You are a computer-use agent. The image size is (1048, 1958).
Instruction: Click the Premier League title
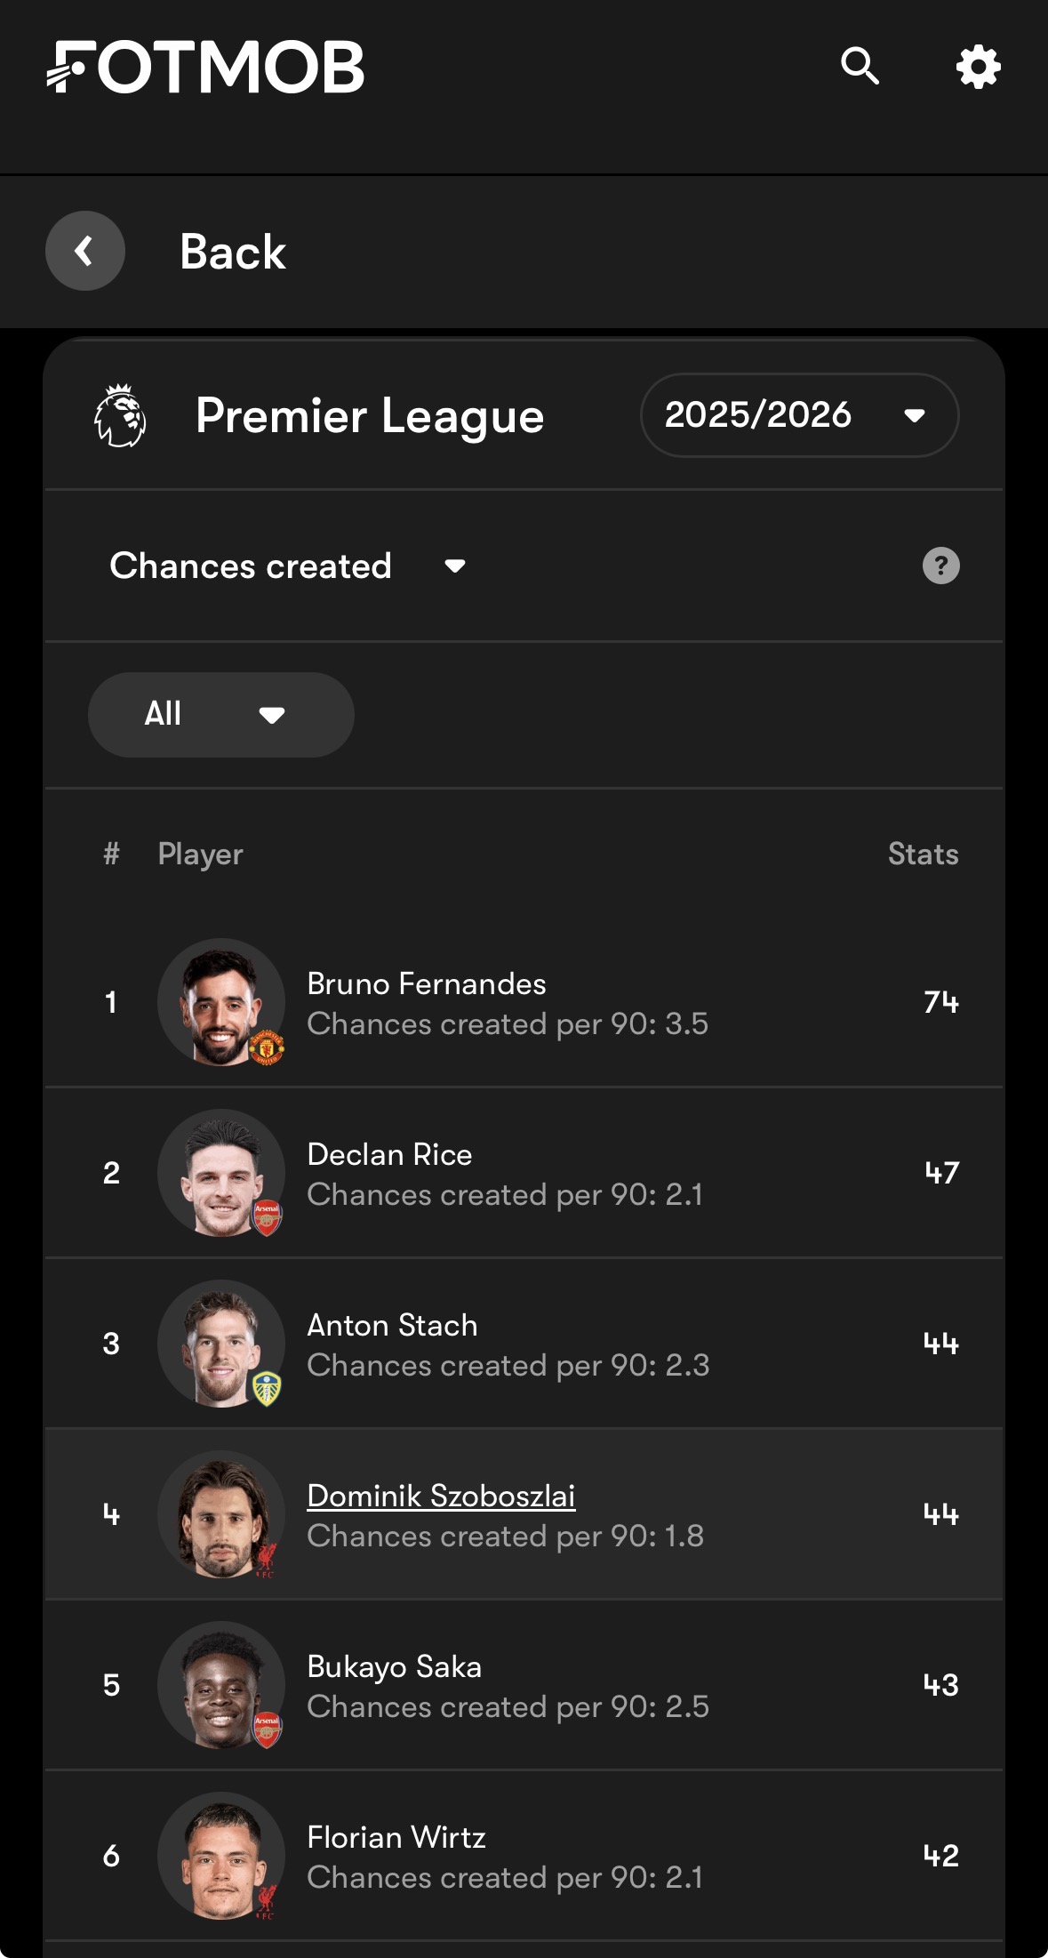[x=370, y=416]
